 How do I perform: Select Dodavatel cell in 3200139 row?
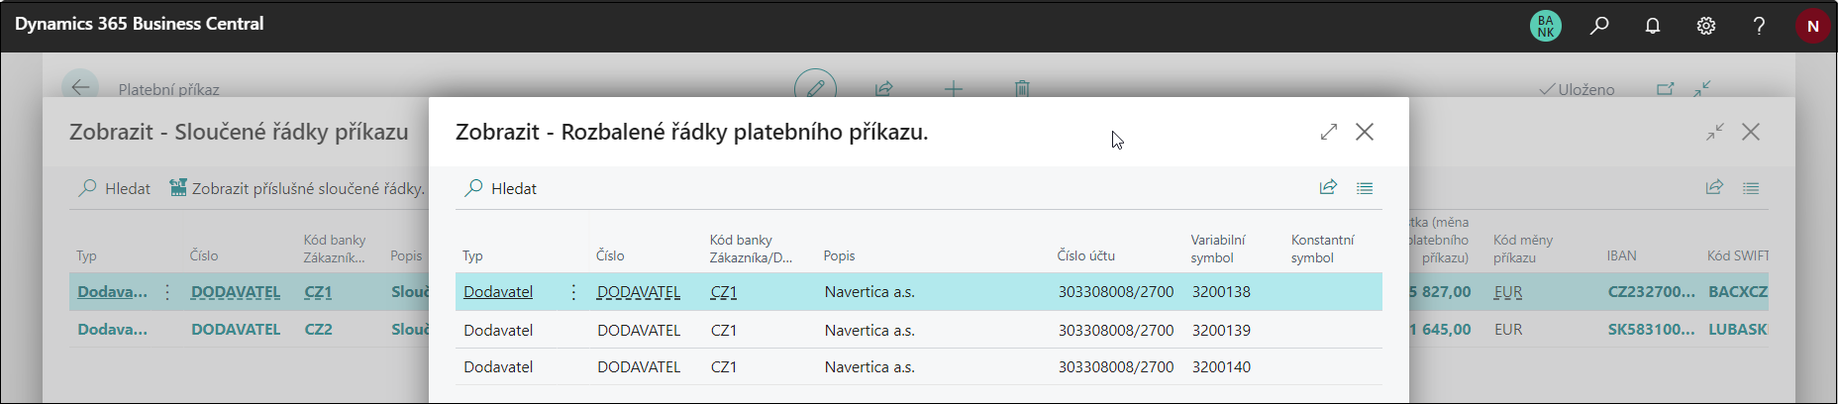[498, 330]
